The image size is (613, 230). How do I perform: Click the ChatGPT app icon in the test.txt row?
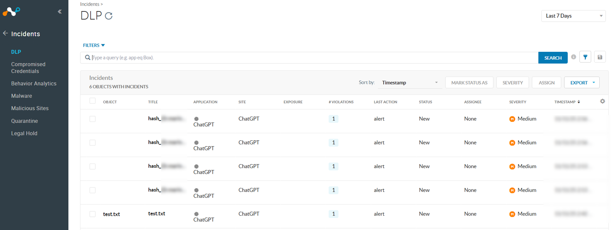tap(196, 214)
